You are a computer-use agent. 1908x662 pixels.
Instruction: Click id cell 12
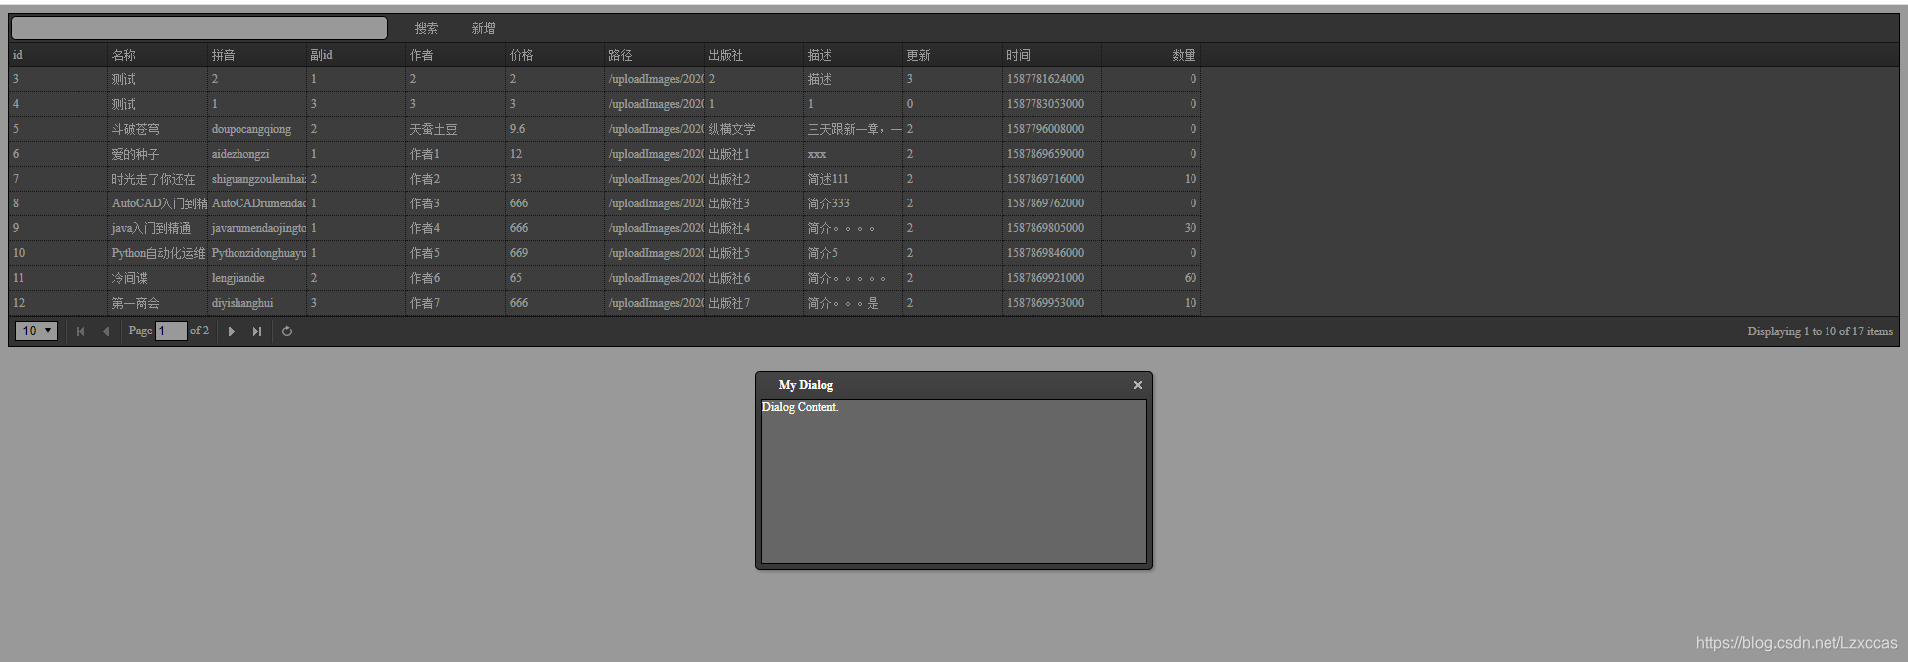click(x=58, y=303)
